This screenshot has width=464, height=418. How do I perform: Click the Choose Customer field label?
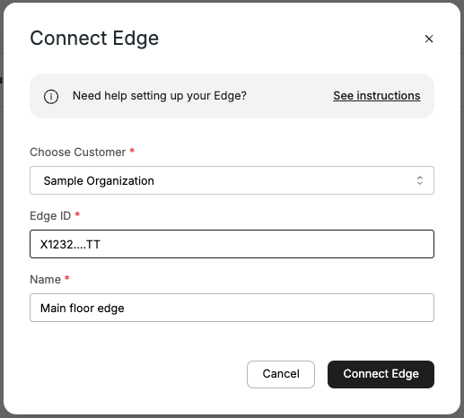[77, 152]
